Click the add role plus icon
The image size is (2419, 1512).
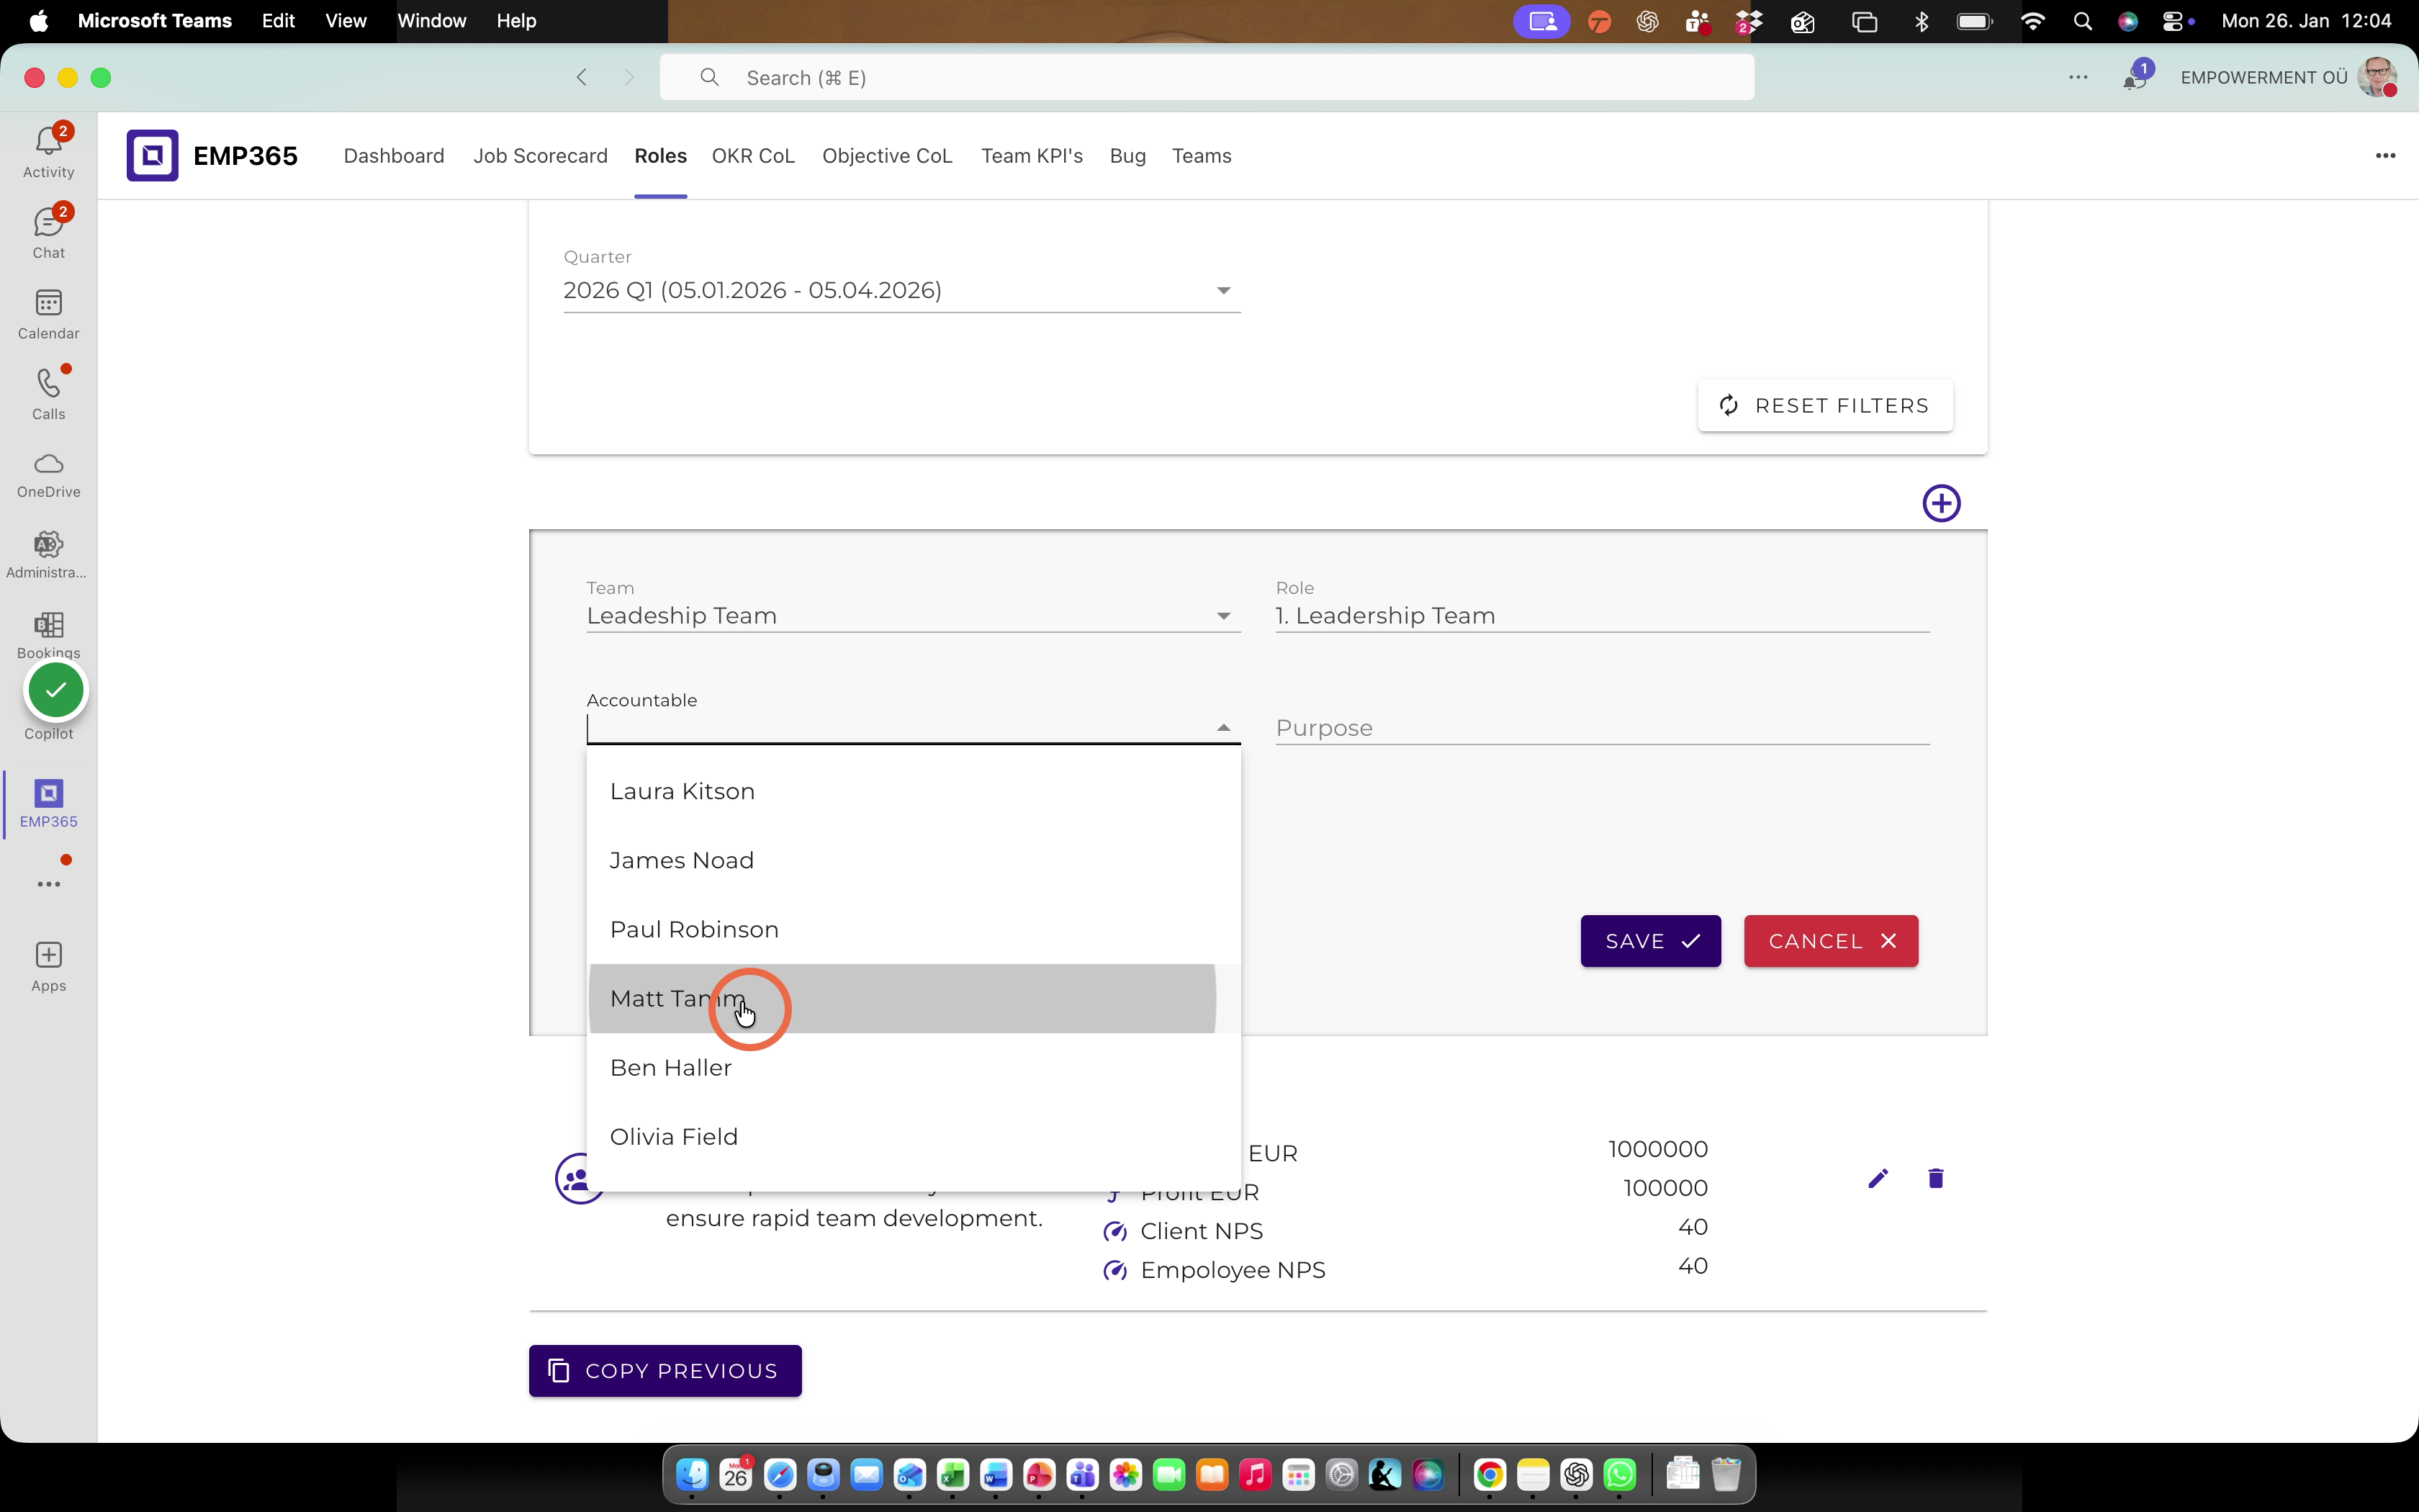(1941, 503)
